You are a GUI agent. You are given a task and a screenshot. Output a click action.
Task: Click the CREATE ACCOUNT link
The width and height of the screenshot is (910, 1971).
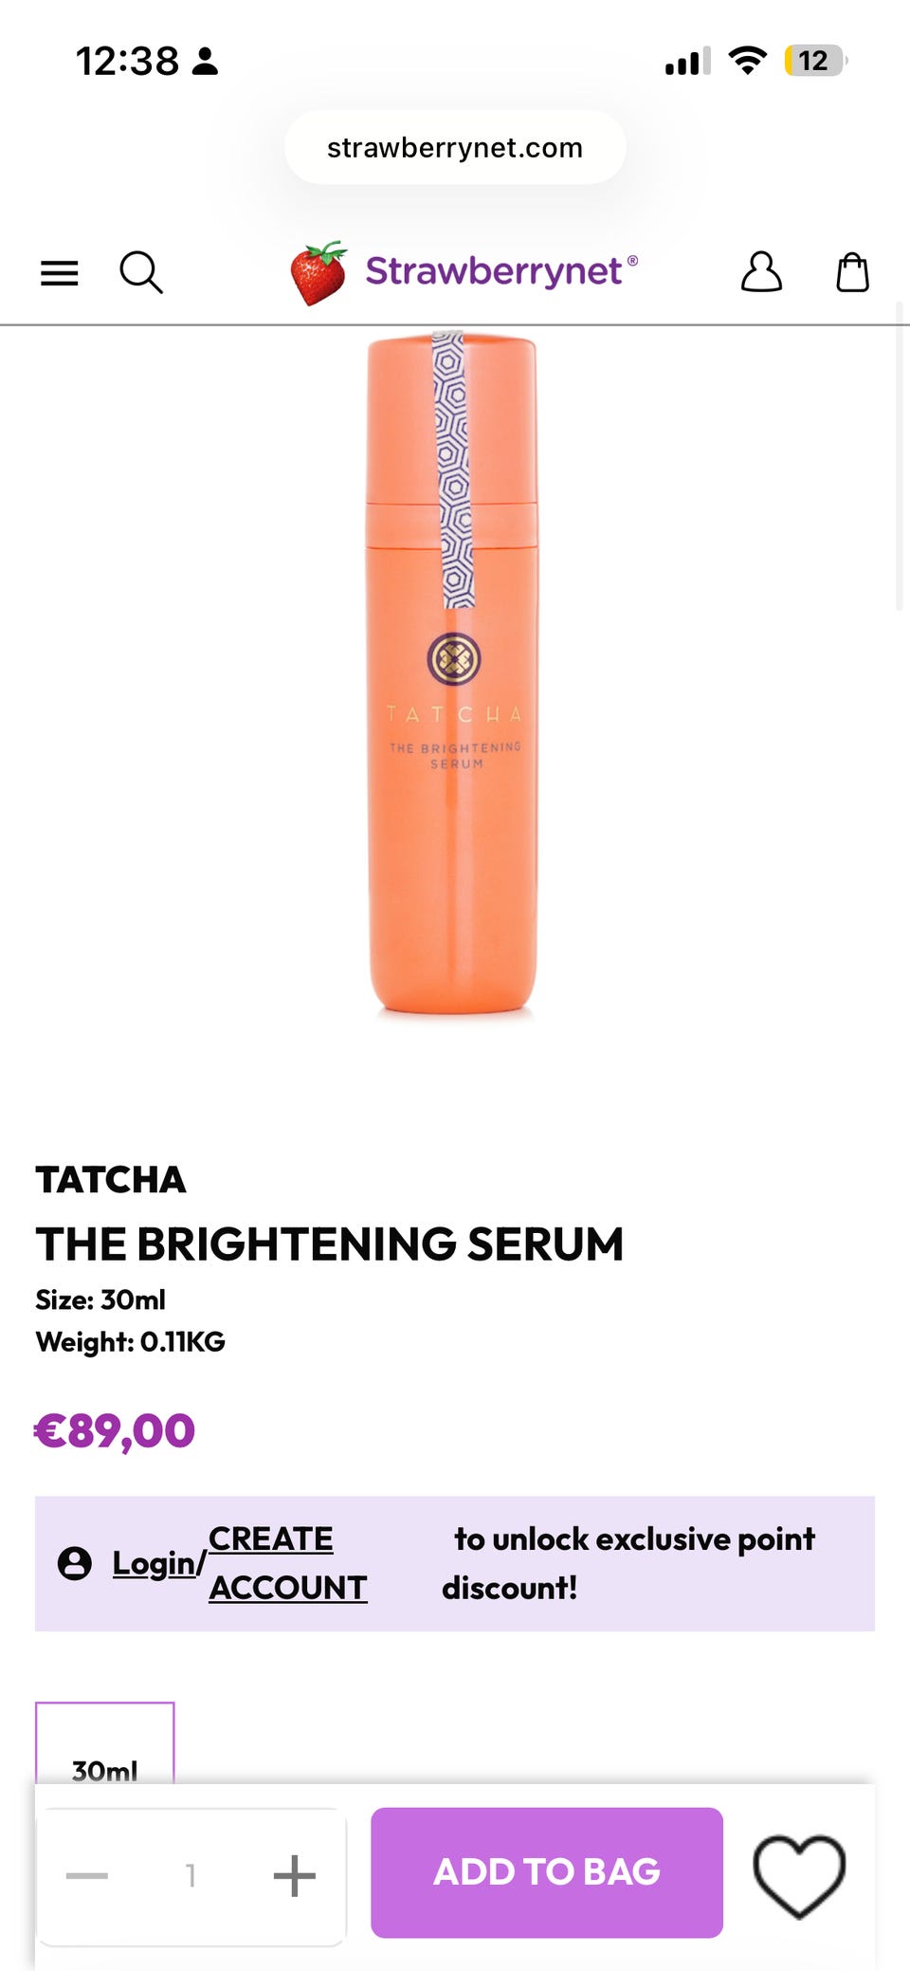pyautogui.click(x=288, y=1563)
